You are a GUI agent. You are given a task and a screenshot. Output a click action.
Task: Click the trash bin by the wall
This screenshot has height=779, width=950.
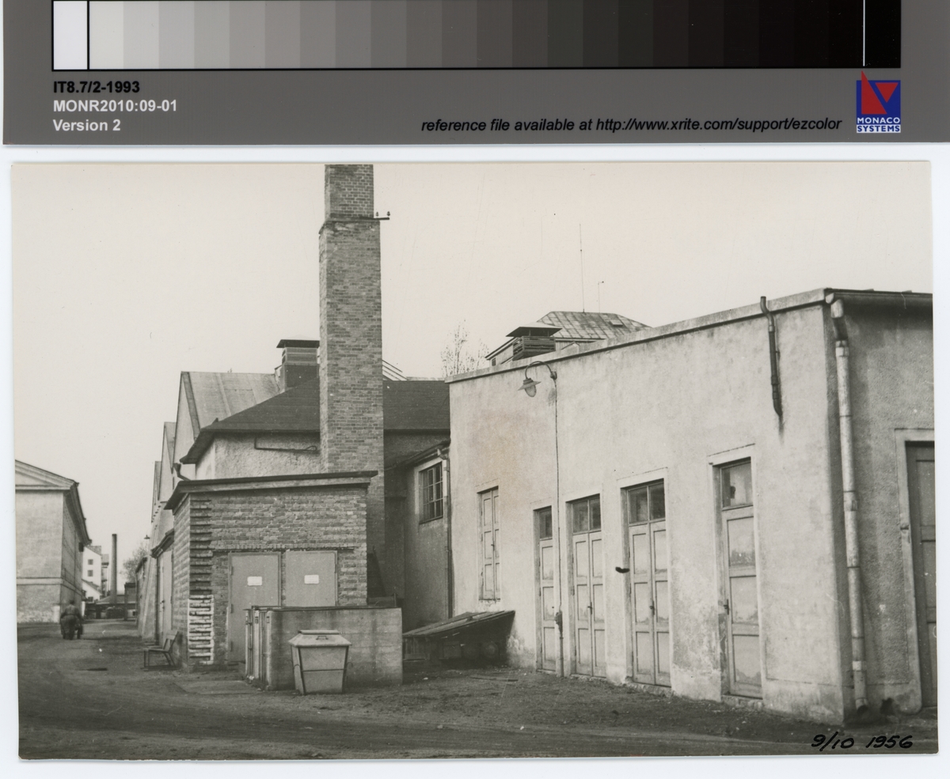pos(319,661)
